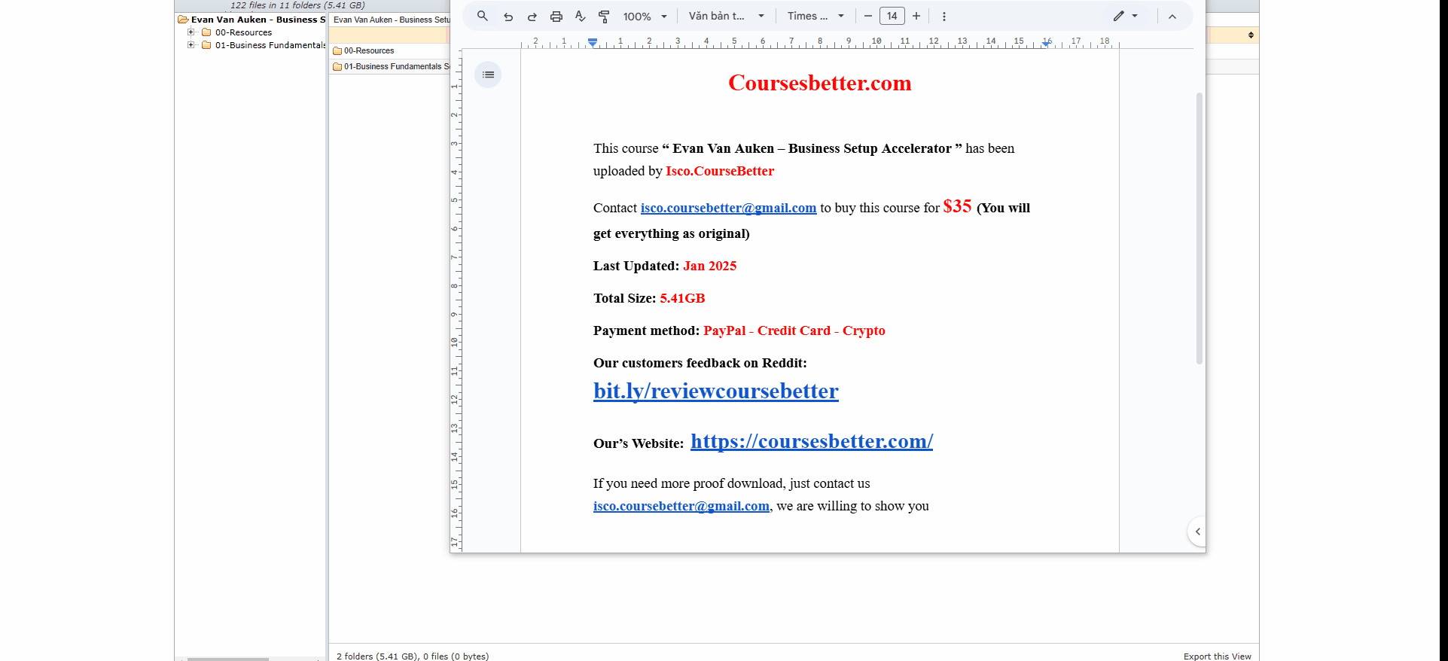This screenshot has width=1448, height=661.
Task: Redo the last action
Action: pos(532,16)
